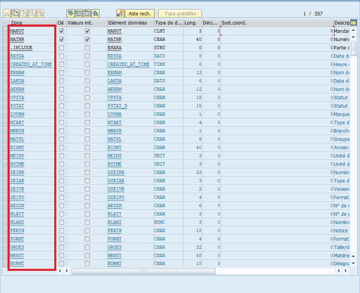Click the key icon beside Aide rech.
Viewport: 360px width, 293px height.
tap(120, 13)
